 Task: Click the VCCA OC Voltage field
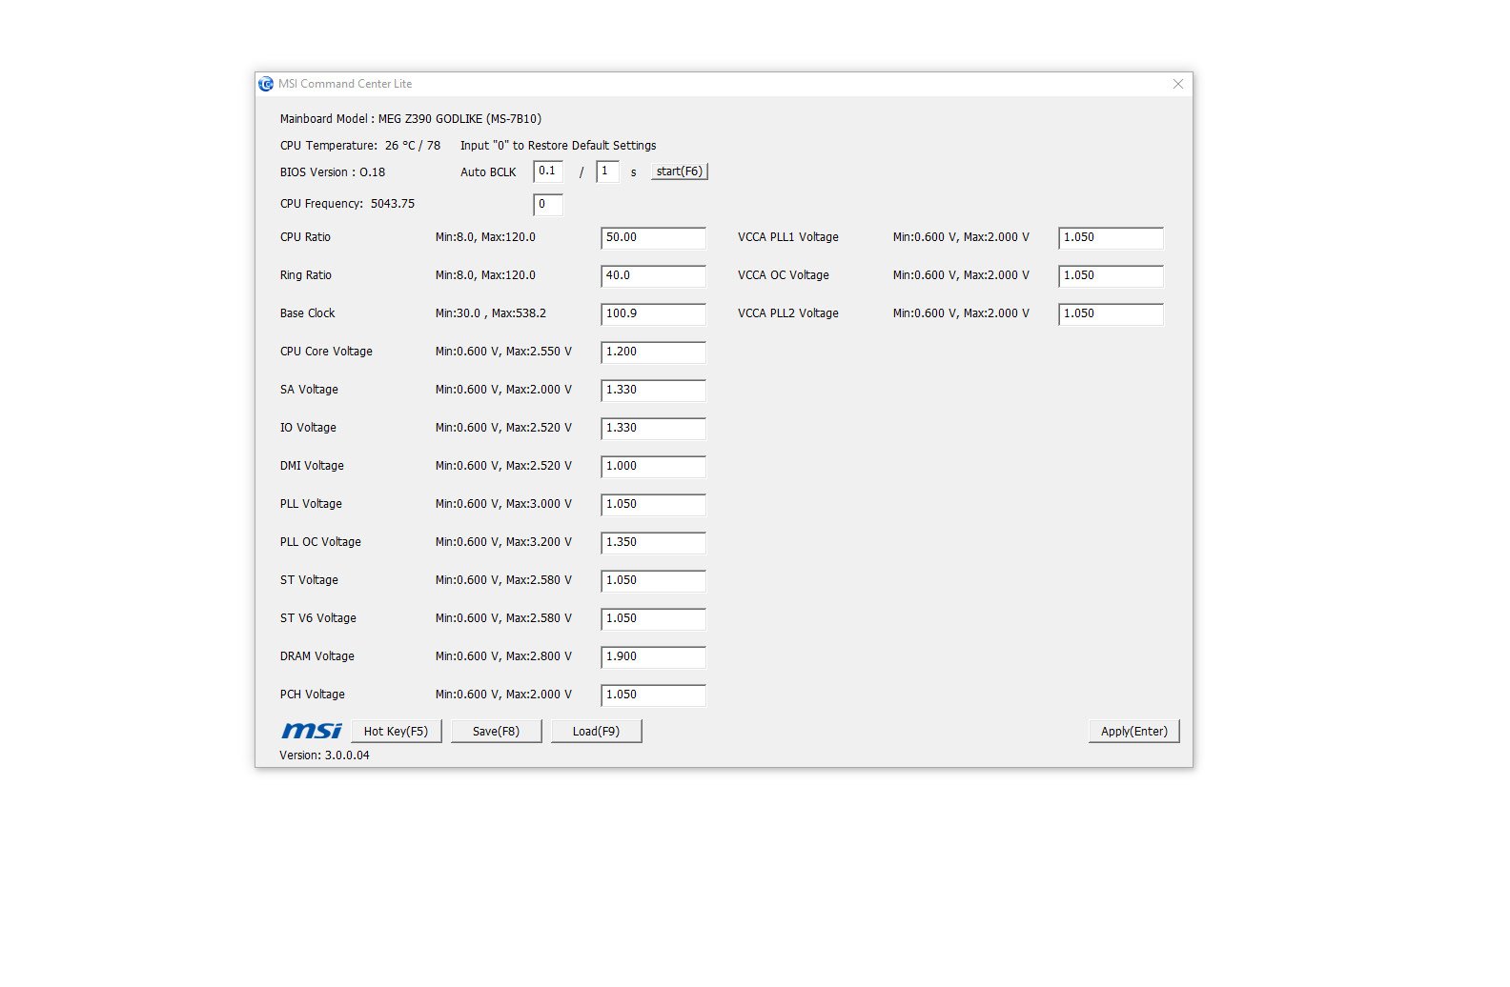coord(1112,276)
